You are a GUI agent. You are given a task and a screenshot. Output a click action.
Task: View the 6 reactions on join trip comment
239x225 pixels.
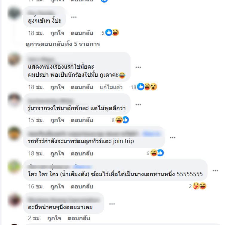[x=155, y=153]
